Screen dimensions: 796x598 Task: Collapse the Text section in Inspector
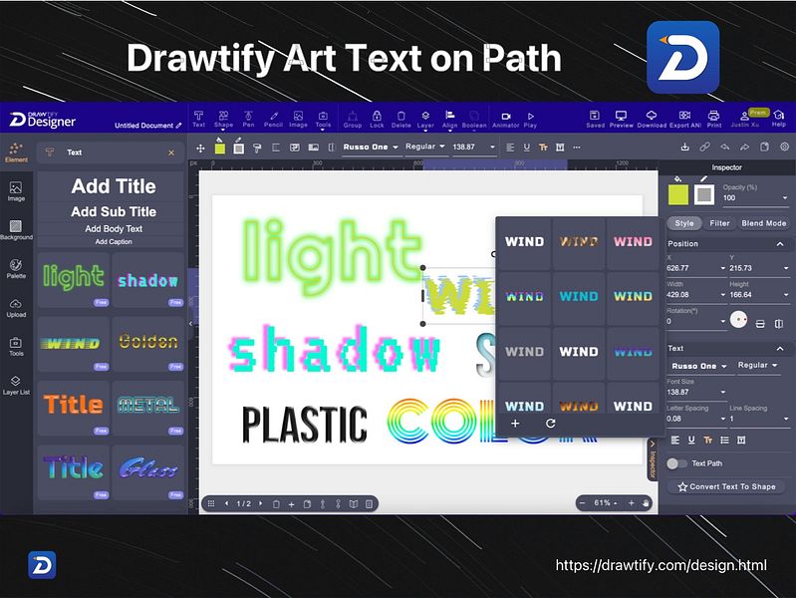[x=780, y=349]
